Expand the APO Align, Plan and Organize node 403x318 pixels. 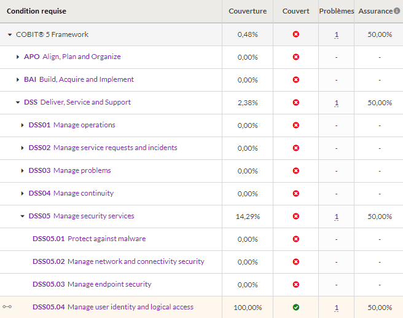[17, 57]
